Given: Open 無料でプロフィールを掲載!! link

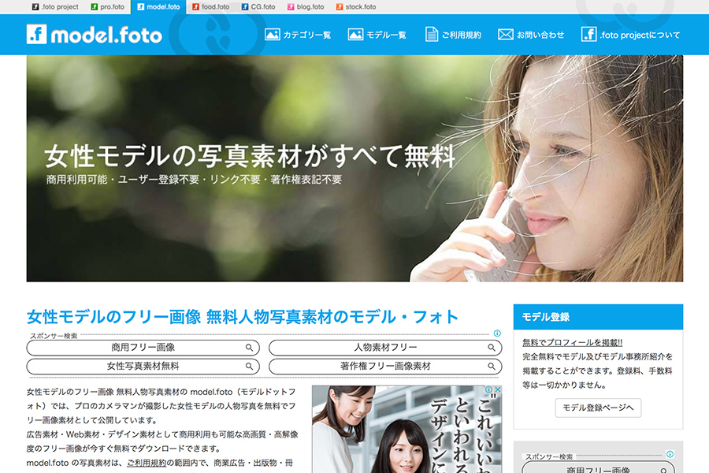Looking at the screenshot, I should pos(573,343).
